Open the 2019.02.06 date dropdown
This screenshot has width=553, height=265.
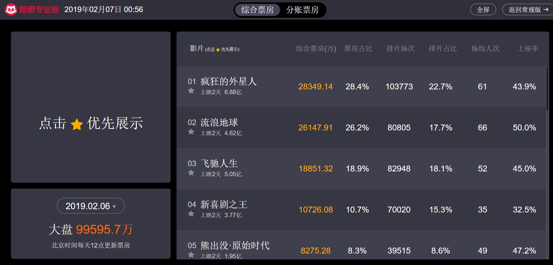[90, 206]
